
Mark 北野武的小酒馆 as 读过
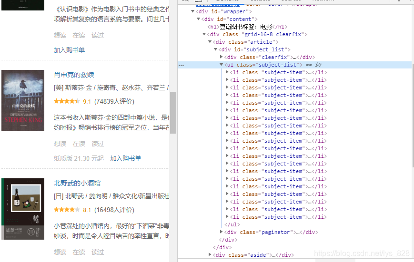[x=98, y=252]
